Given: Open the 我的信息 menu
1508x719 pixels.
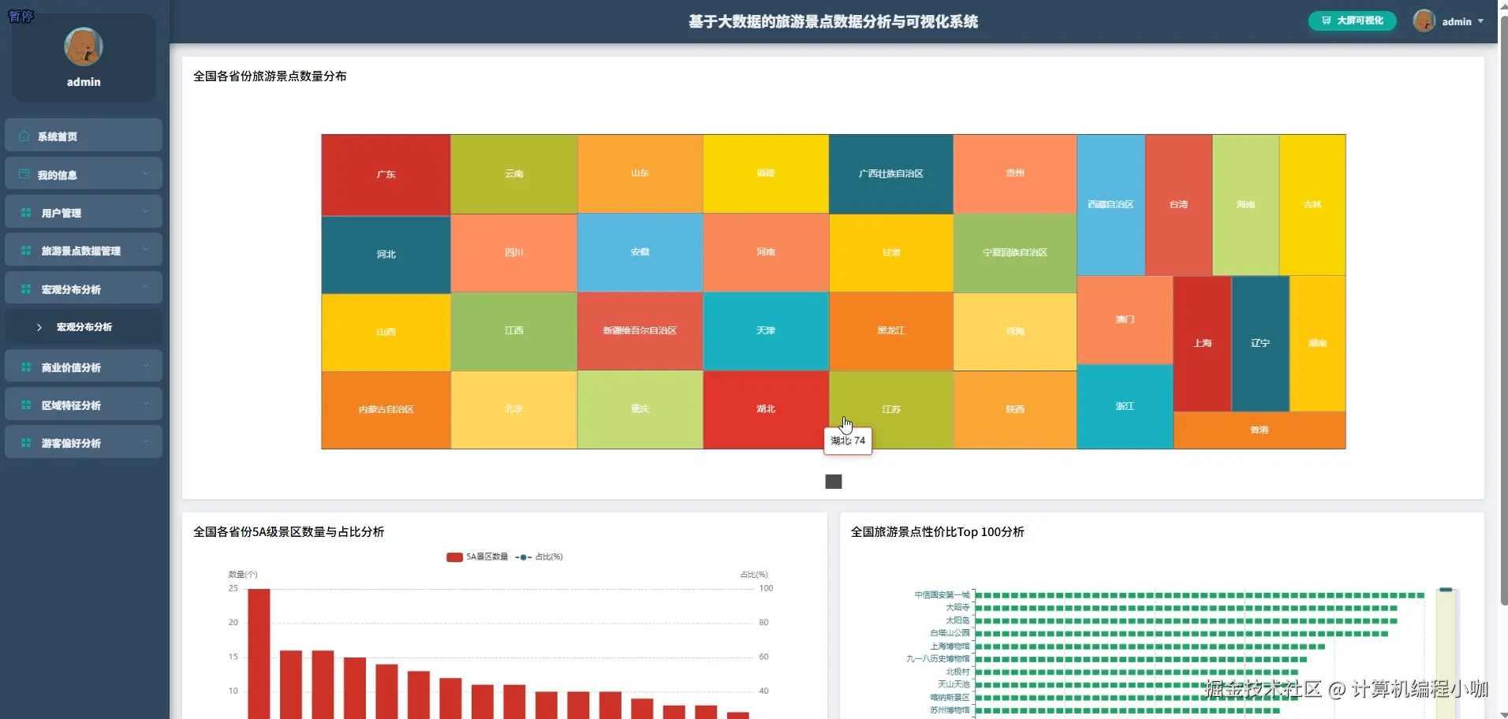Looking at the screenshot, I should pyautogui.click(x=84, y=173).
